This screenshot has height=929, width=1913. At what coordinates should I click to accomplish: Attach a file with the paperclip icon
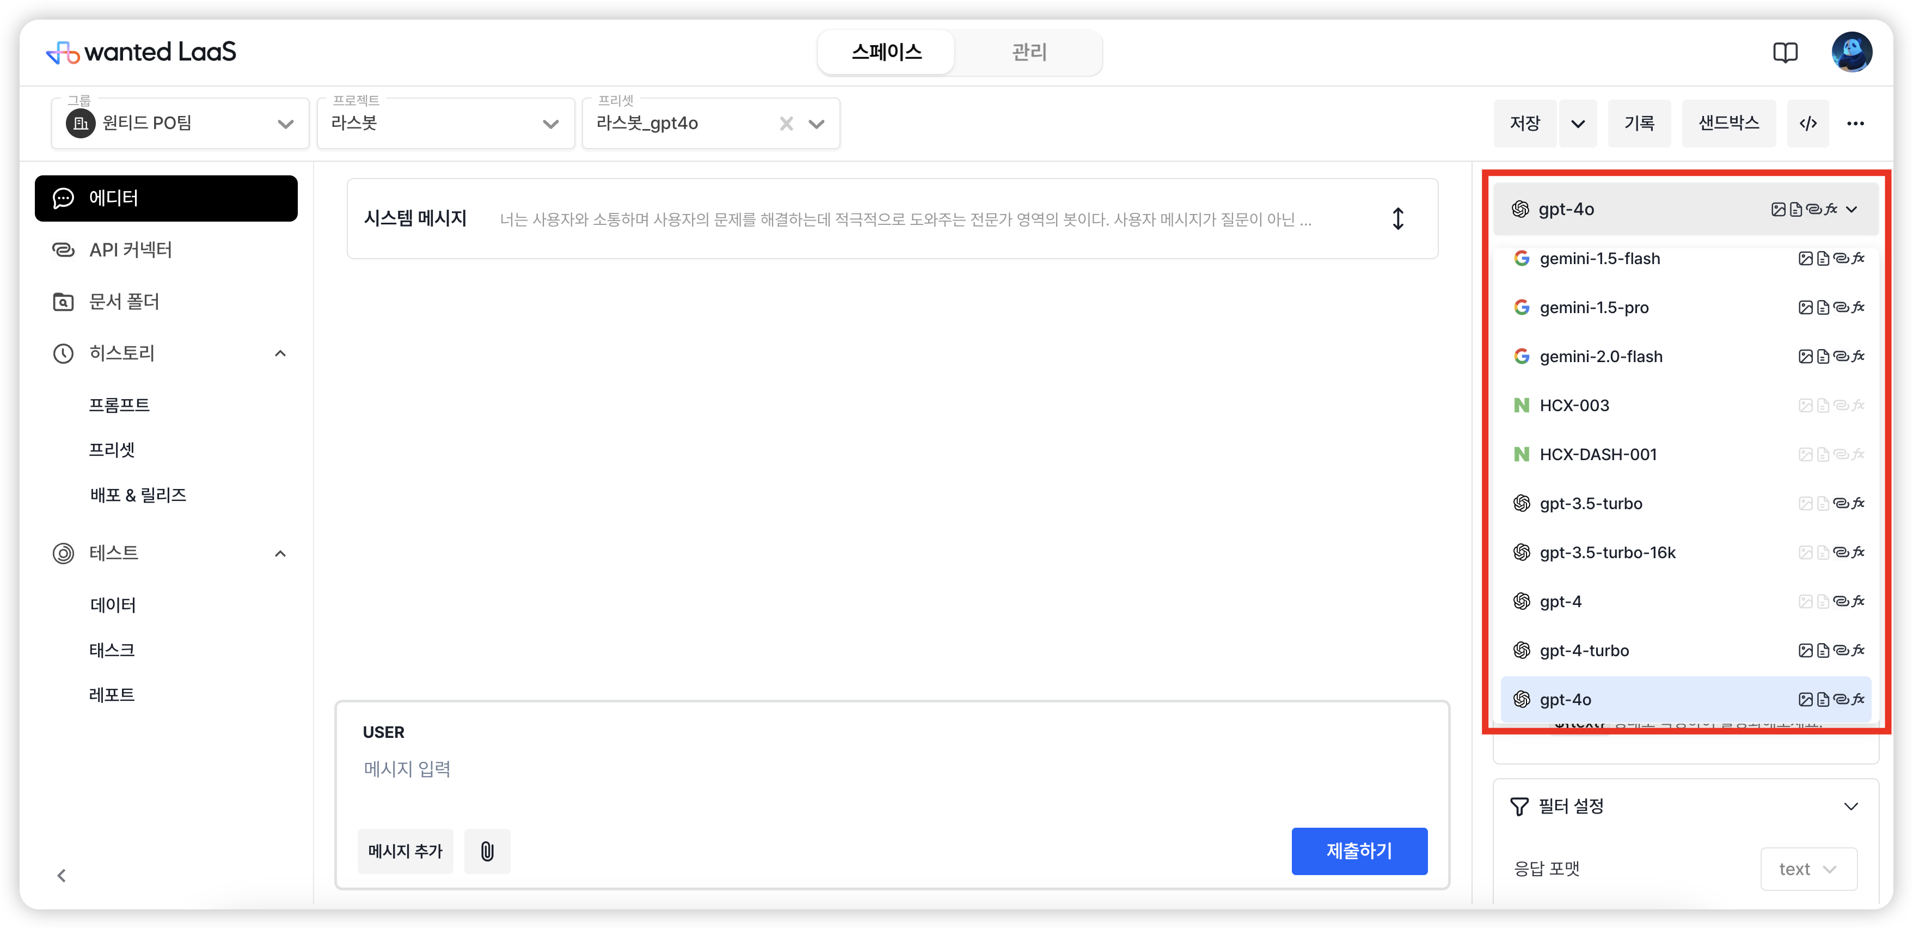point(487,851)
